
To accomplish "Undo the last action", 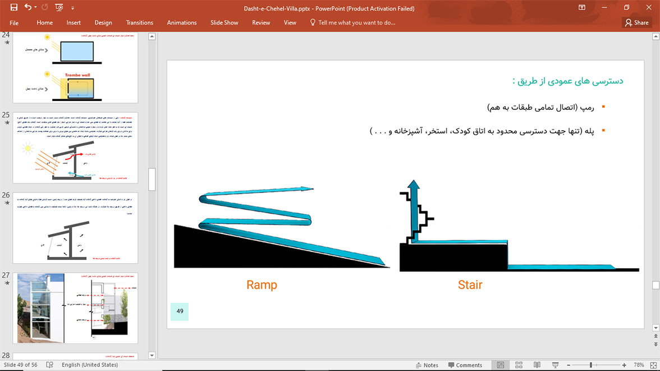I will pyautogui.click(x=28, y=7).
